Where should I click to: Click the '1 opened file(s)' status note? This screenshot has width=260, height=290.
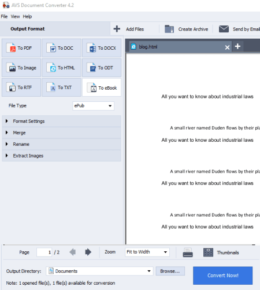(61, 283)
